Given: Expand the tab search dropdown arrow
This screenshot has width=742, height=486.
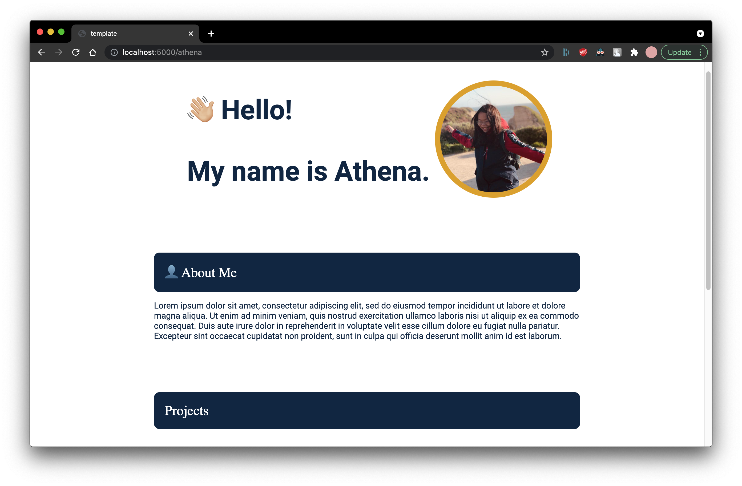Looking at the screenshot, I should [x=700, y=33].
